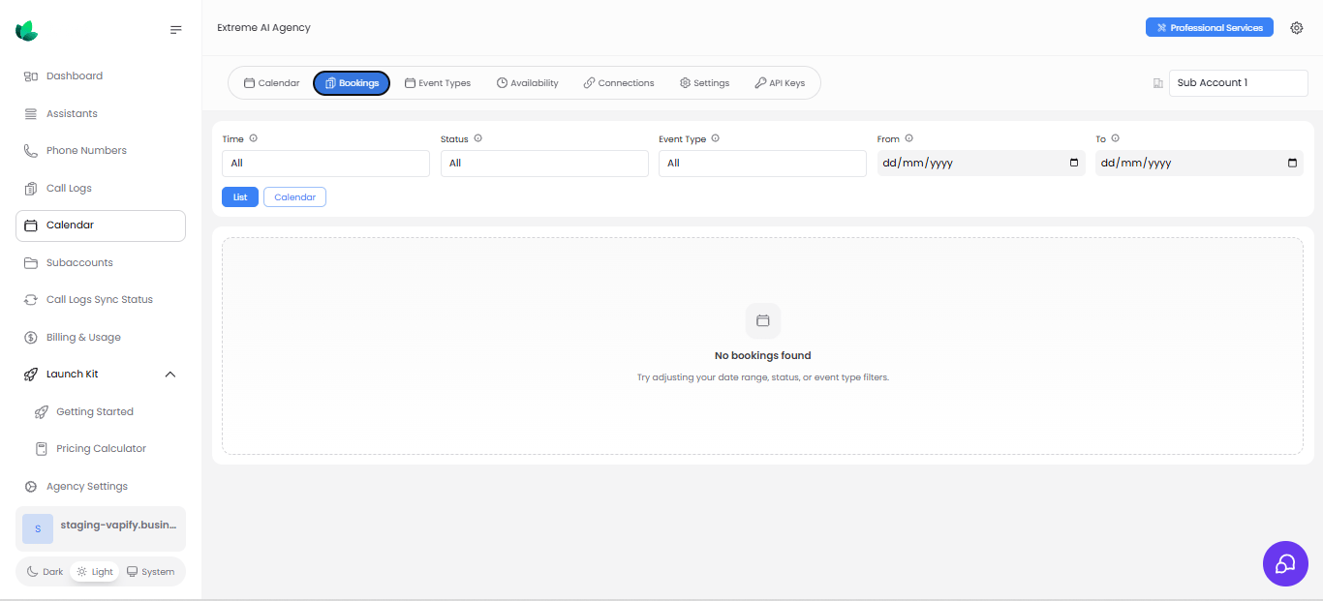Switch theme to Light
Image resolution: width=1323 pixels, height=601 pixels.
(95, 572)
